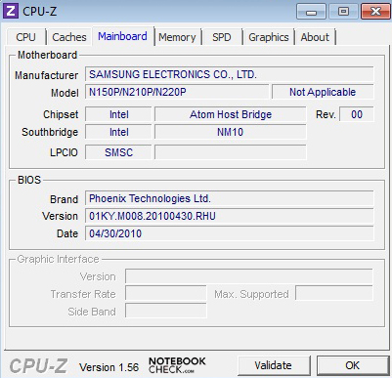Minimize the CPU-Z window
392x378 pixels.
311,12
